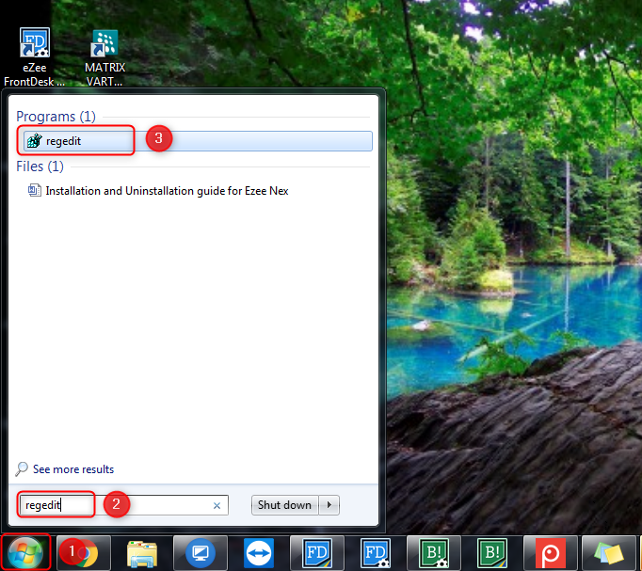Open the red P app on taskbar

551,553
